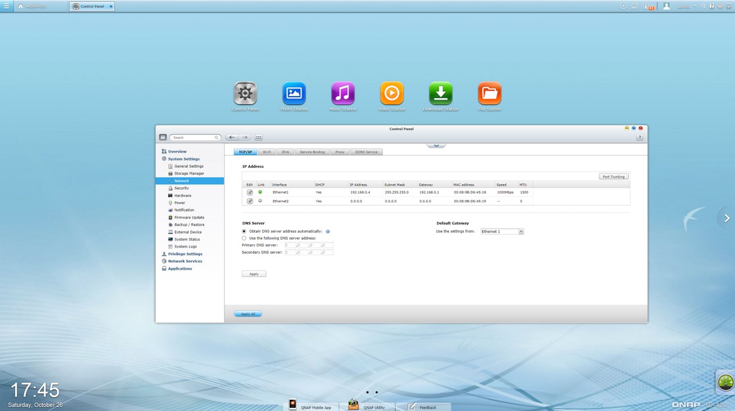Launch Music Station from the desktop
The height and width of the screenshot is (411, 735).
(x=343, y=94)
